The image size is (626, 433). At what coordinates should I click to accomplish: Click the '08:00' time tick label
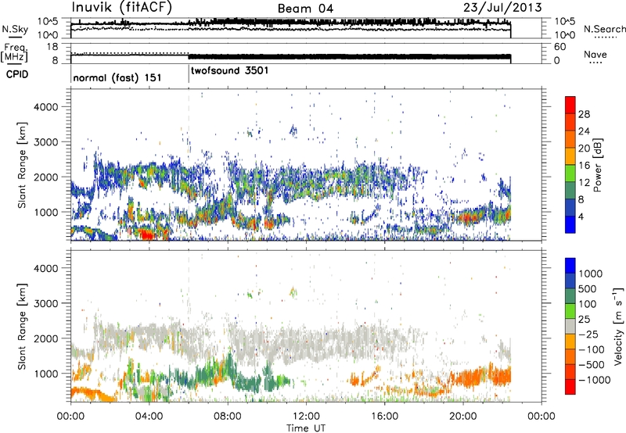(228, 417)
